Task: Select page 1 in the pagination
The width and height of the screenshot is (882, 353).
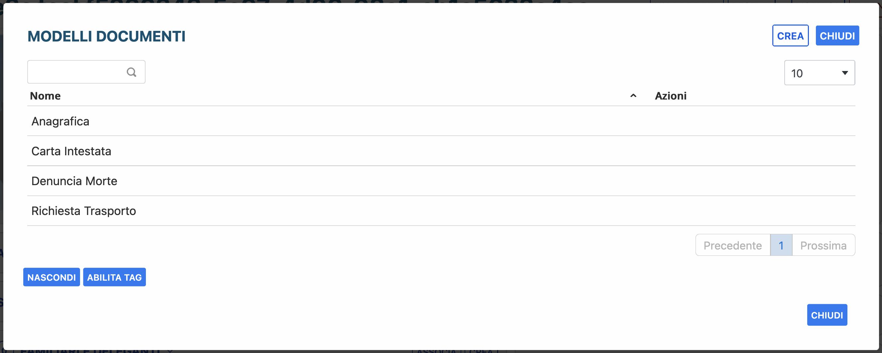Action: pyautogui.click(x=781, y=245)
